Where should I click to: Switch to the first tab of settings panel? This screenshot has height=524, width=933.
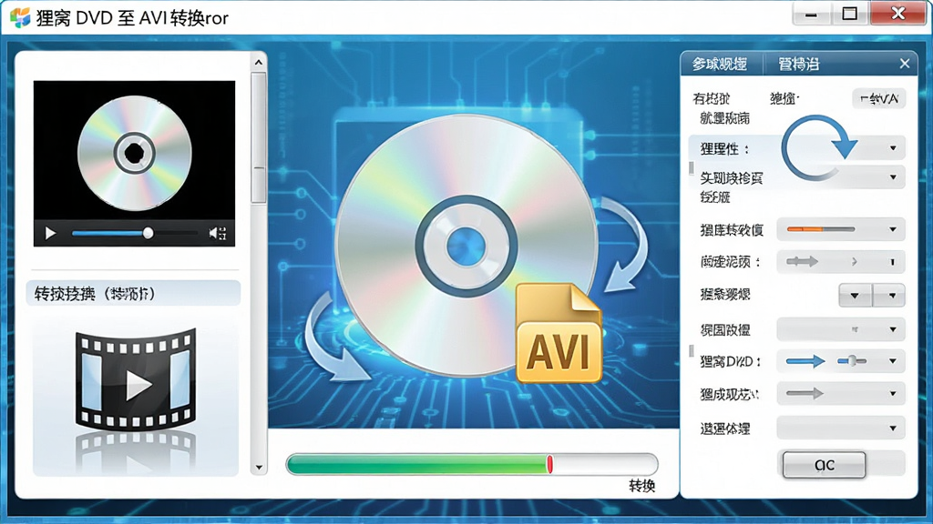tap(720, 65)
